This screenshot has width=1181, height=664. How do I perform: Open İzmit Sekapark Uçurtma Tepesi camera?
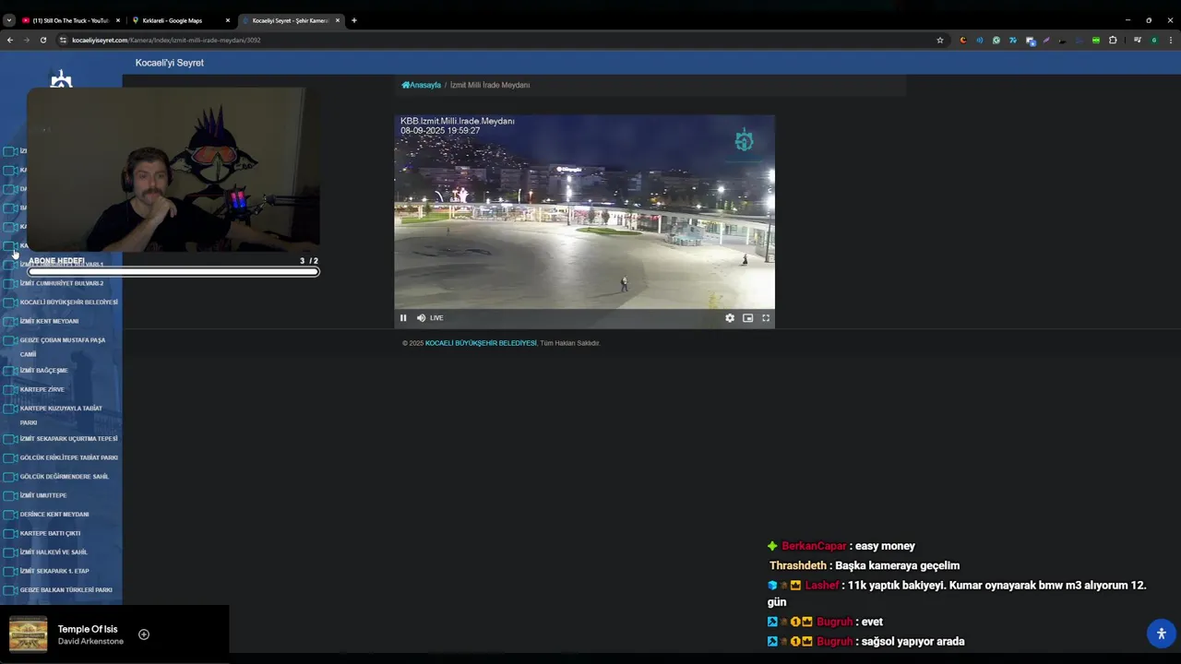pyautogui.click(x=69, y=439)
